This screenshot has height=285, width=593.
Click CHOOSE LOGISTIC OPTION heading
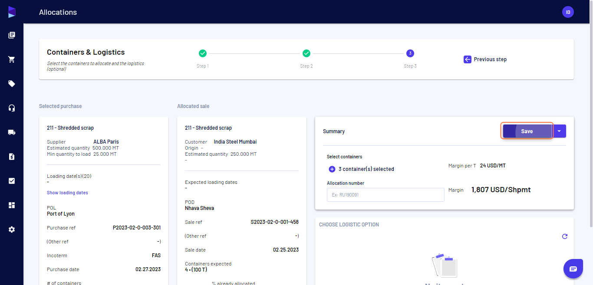point(349,225)
